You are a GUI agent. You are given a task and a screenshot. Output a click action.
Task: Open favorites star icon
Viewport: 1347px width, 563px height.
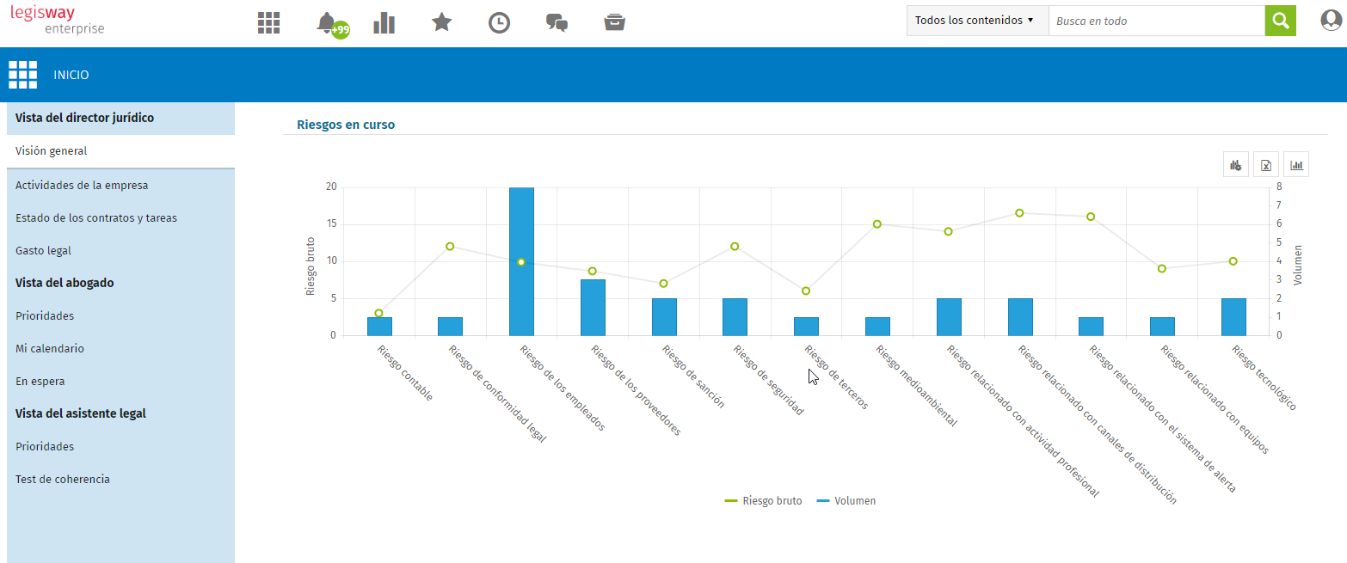pos(441,23)
